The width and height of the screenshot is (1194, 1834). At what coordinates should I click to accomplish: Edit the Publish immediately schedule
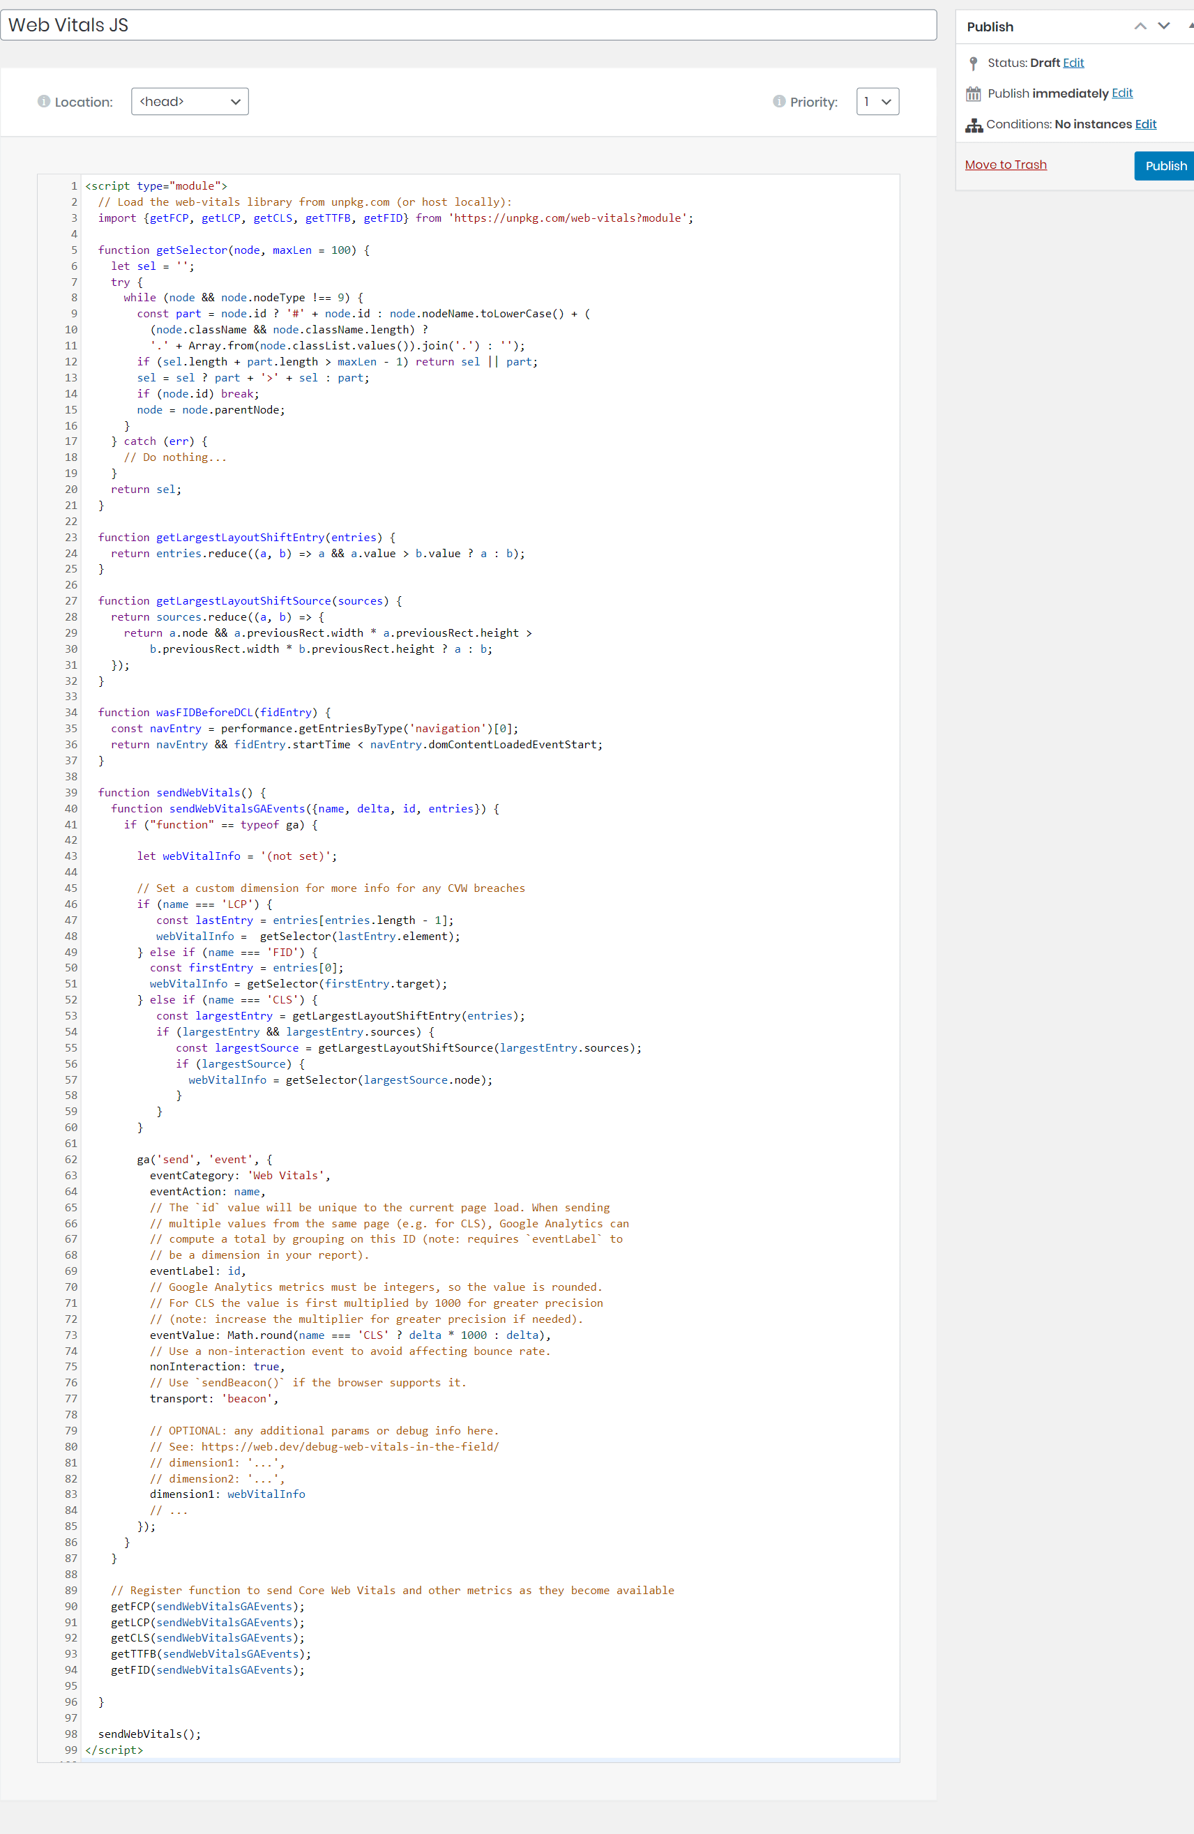(1121, 93)
